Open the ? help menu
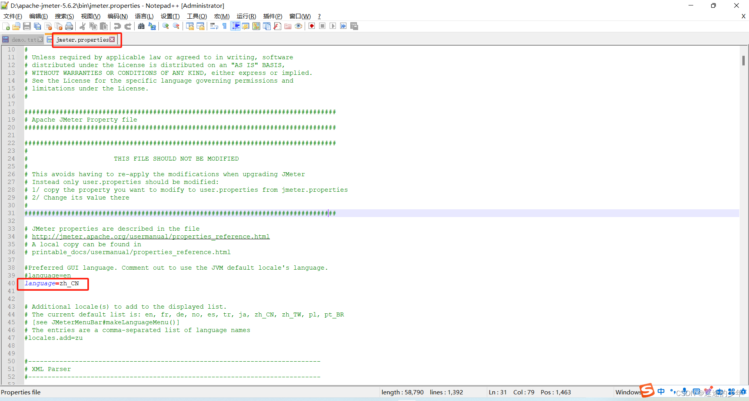The height and width of the screenshot is (401, 749). pyautogui.click(x=319, y=16)
